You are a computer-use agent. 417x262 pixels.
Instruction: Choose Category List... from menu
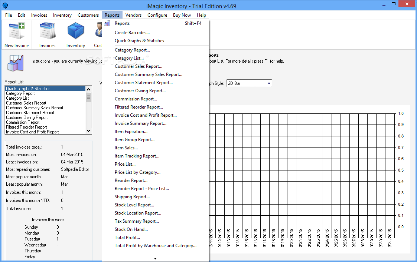point(156,58)
